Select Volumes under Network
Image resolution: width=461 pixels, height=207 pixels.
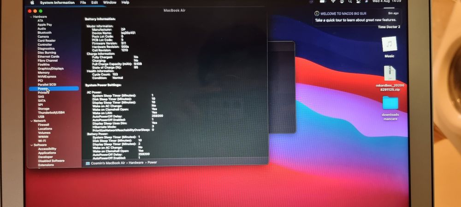click(44, 133)
